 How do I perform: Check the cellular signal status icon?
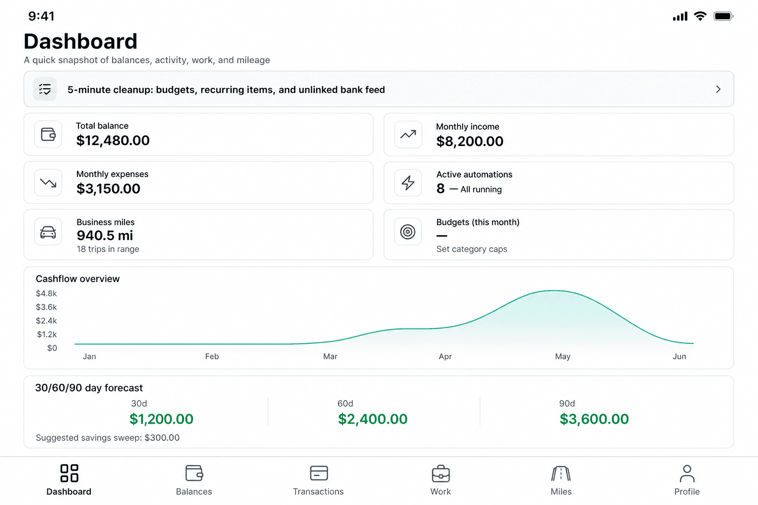click(x=680, y=16)
